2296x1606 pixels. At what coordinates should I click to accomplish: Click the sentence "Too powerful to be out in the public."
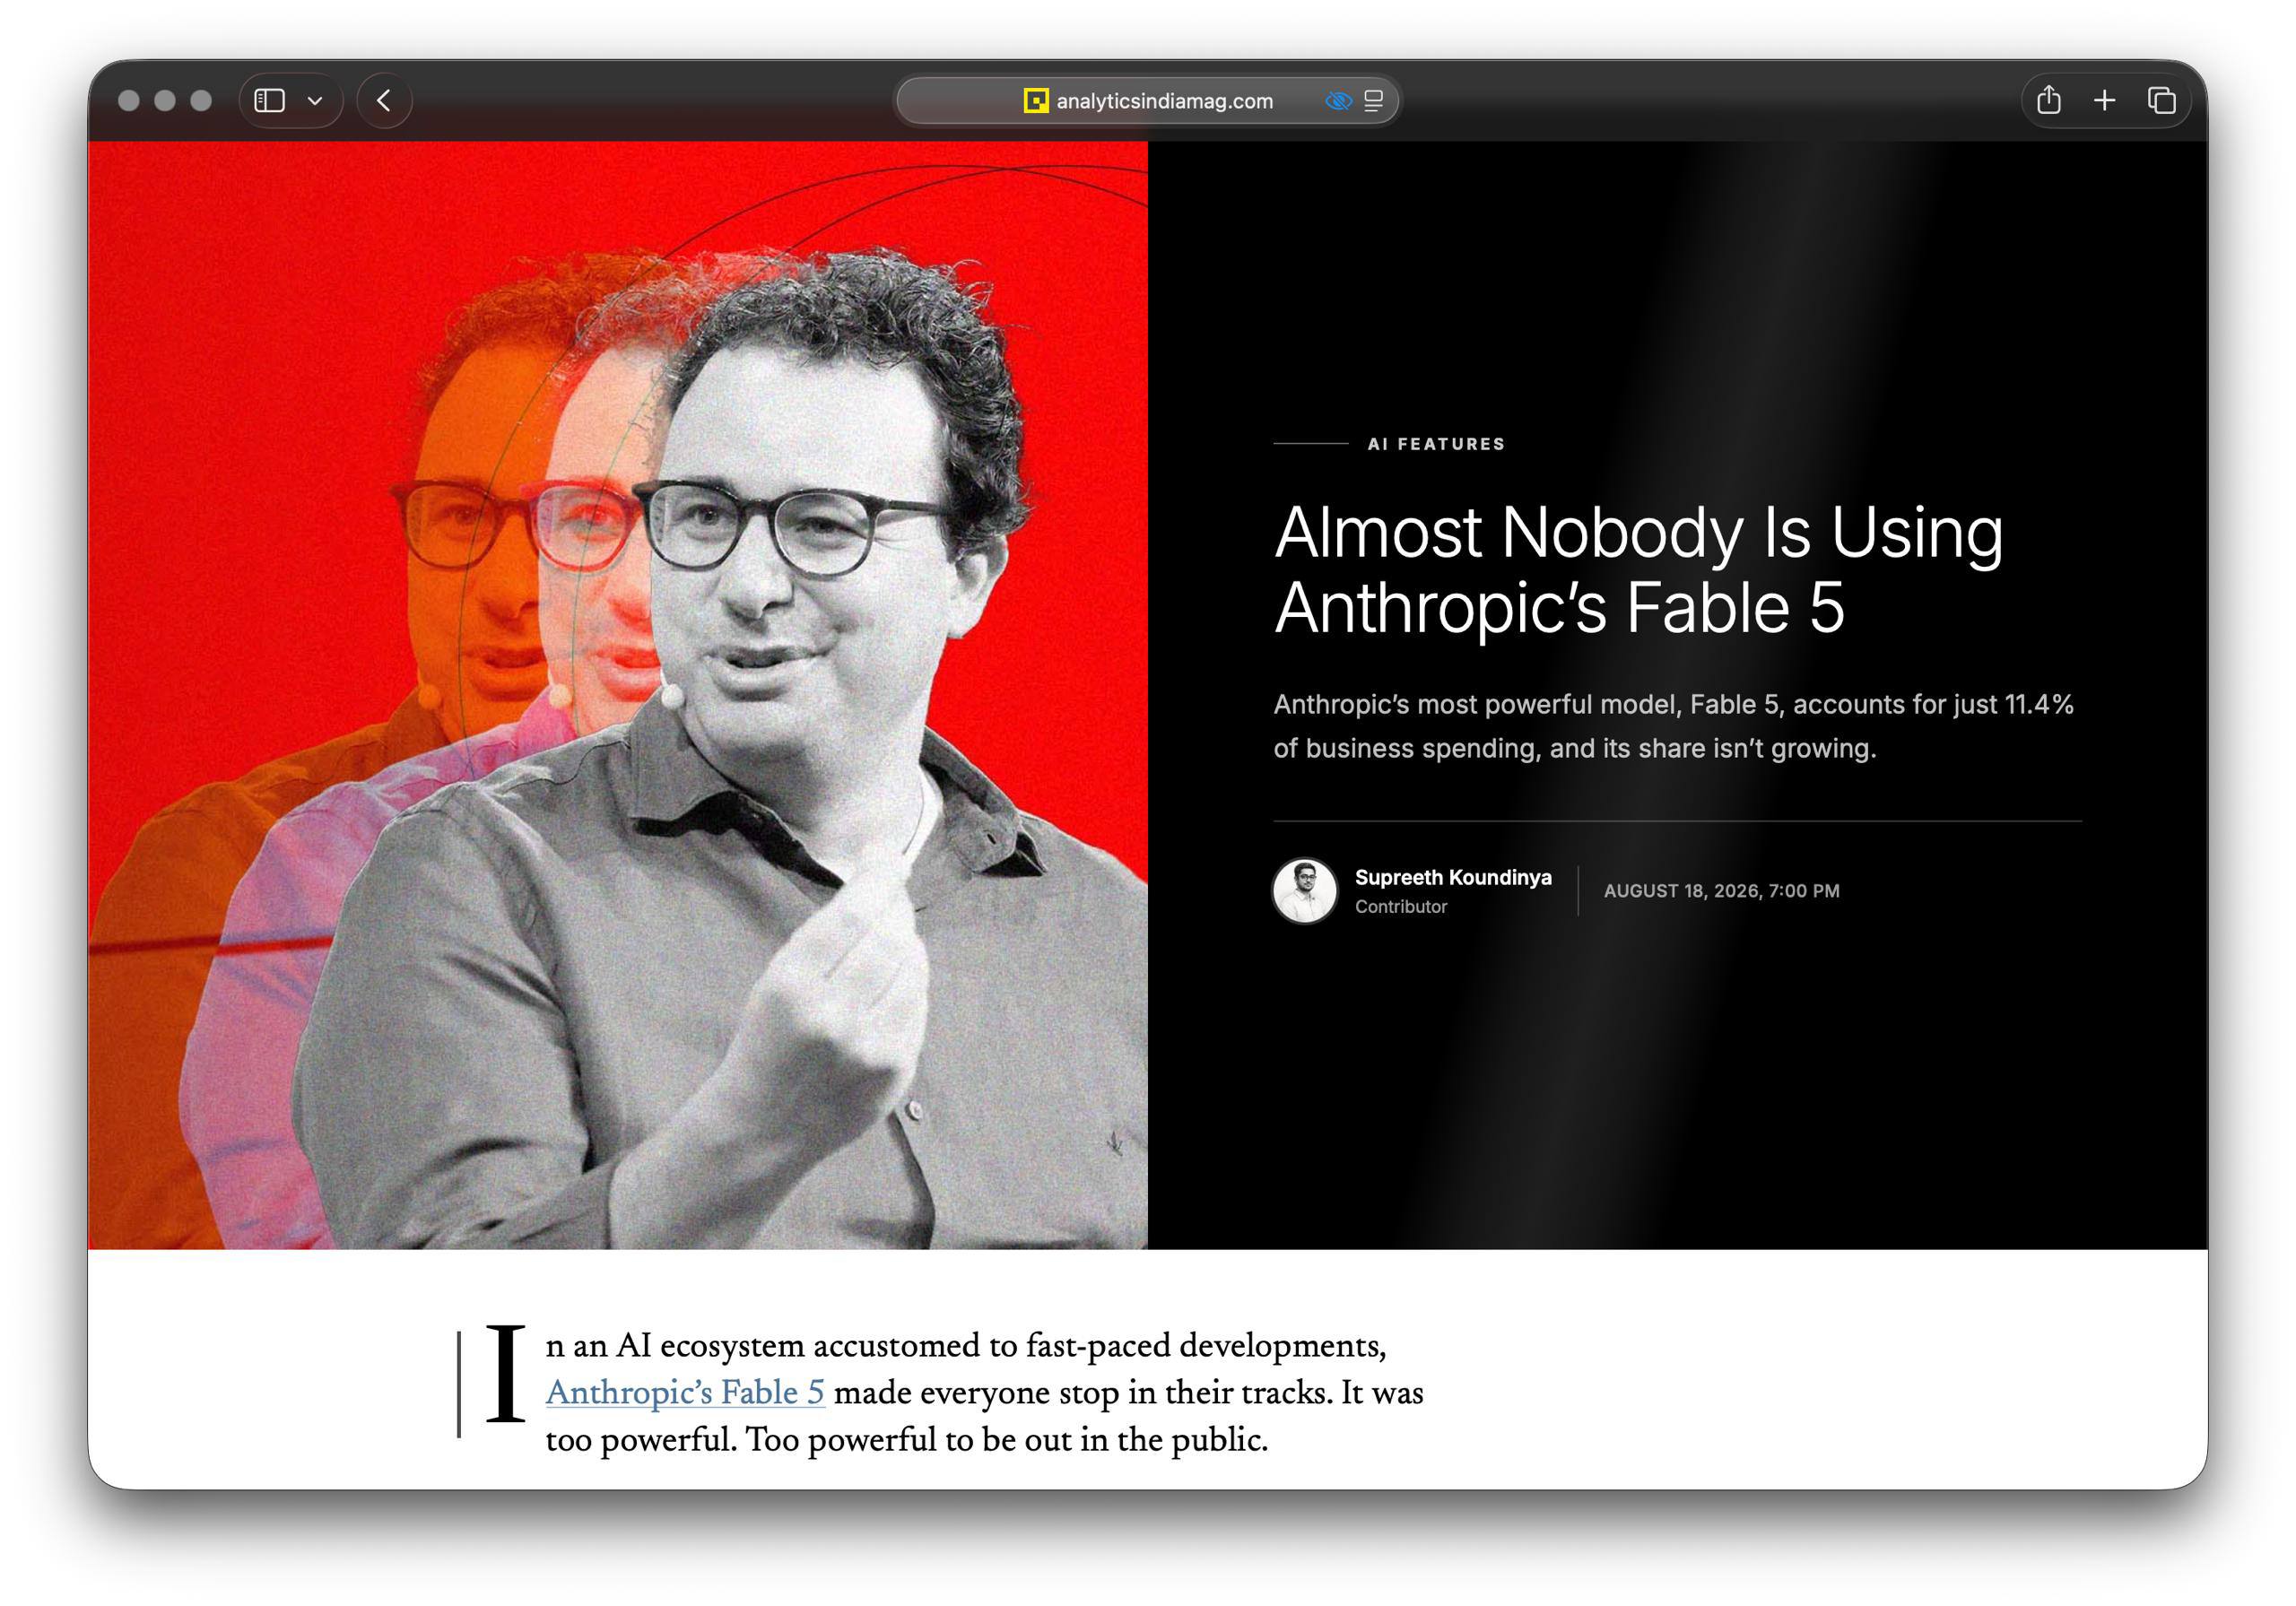click(x=1007, y=1440)
